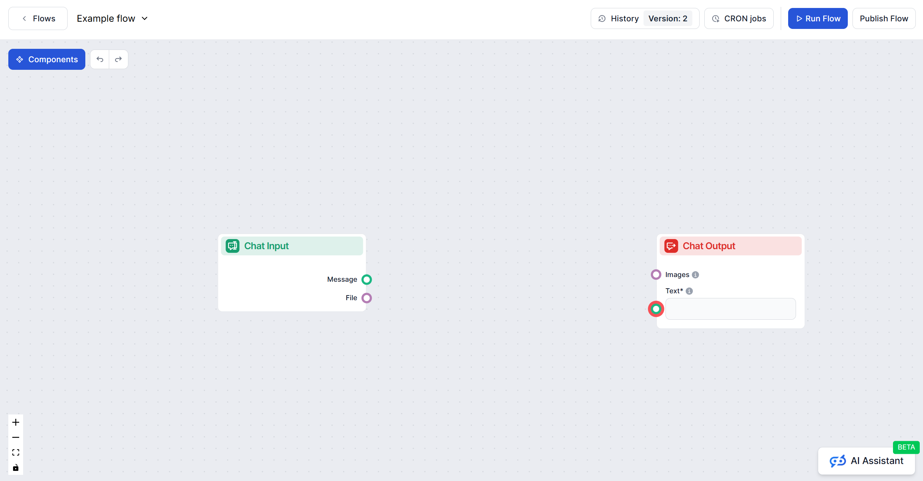
Task: Fit the flow to screen
Action: point(16,452)
